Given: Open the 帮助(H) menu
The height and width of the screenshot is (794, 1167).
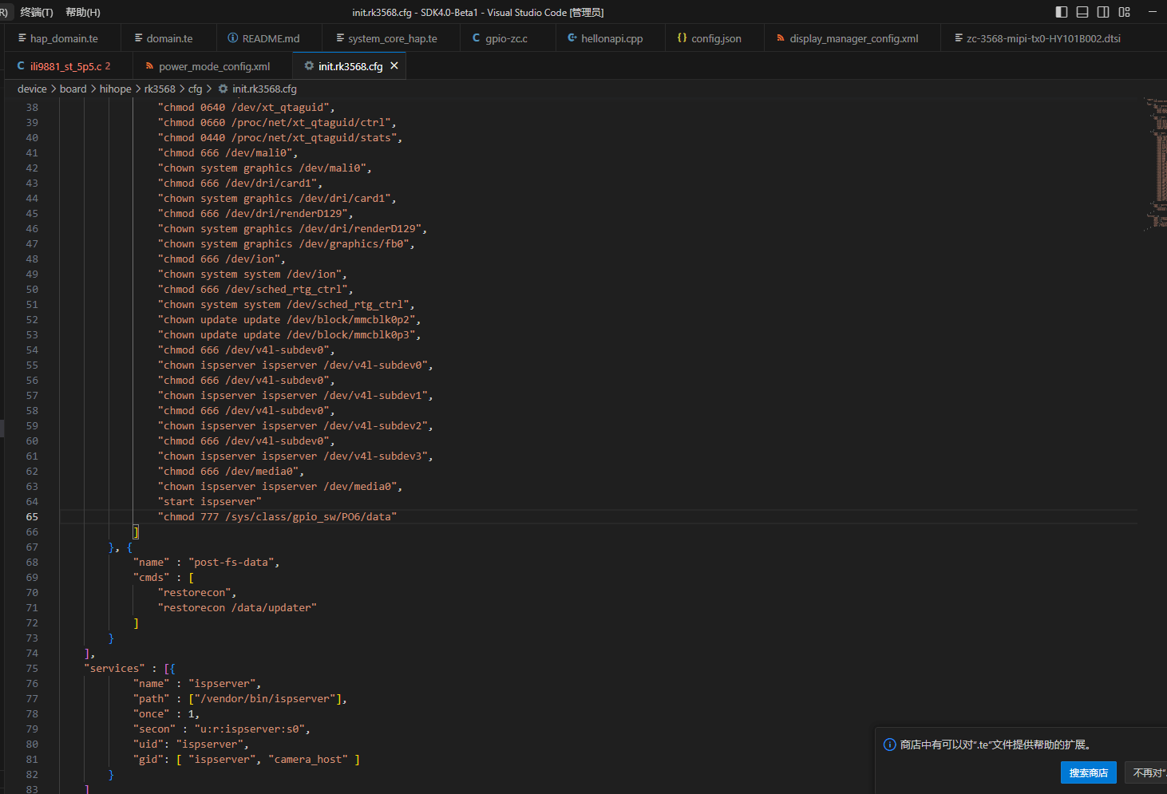Looking at the screenshot, I should (x=83, y=12).
